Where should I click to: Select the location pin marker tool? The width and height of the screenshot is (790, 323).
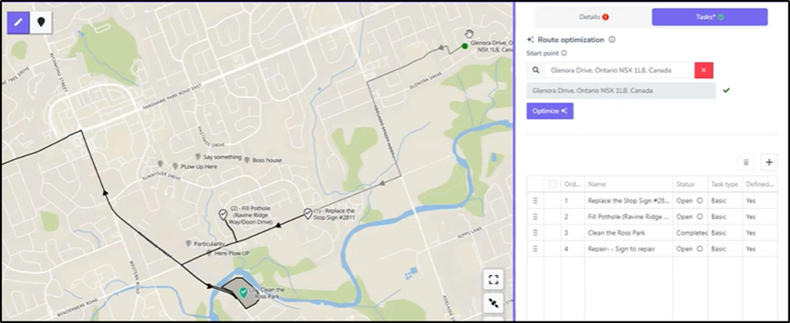pyautogui.click(x=41, y=22)
